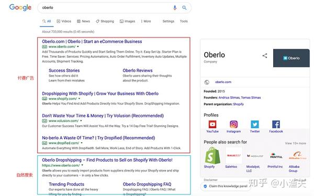Open the Images results tab
The height and width of the screenshot is (196, 314).
click(x=127, y=21)
